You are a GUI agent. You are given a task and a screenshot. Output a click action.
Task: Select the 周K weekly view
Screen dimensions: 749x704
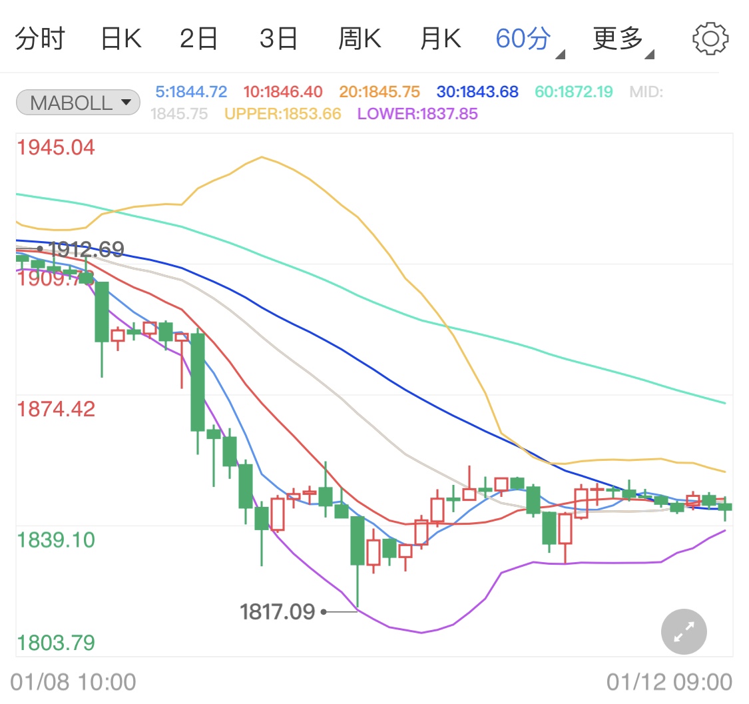coord(360,38)
